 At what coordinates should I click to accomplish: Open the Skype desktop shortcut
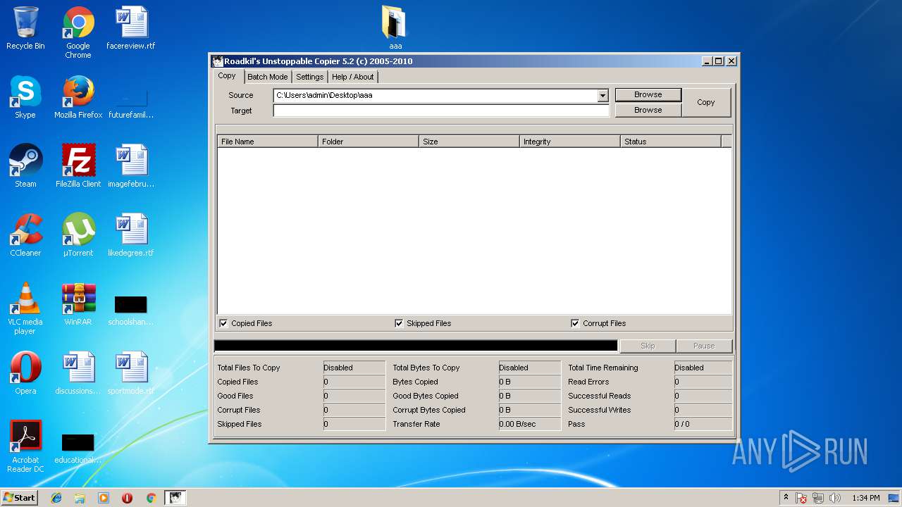(25, 97)
